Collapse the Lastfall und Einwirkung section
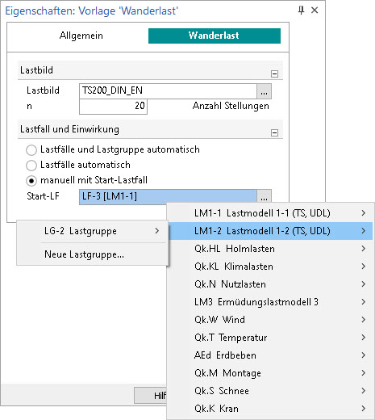The width and height of the screenshot is (375, 420). 274,132
